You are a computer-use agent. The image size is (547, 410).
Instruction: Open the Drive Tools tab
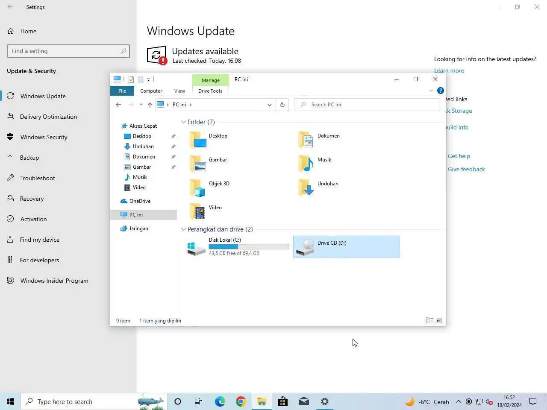click(210, 91)
